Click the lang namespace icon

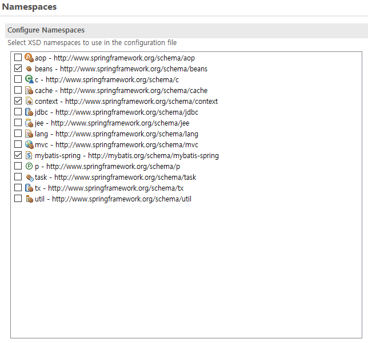pos(29,134)
